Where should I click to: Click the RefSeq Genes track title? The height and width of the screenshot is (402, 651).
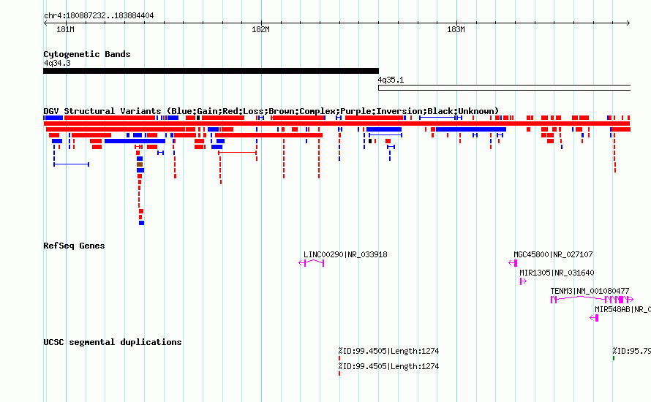tap(74, 246)
